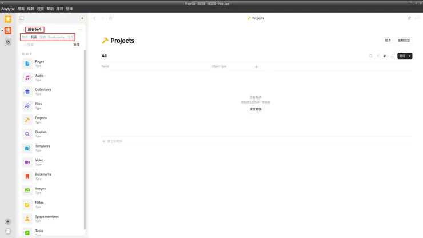This screenshot has height=238, width=423.
Task: Click the sidebar search field
Action: pyautogui.click(x=46, y=45)
